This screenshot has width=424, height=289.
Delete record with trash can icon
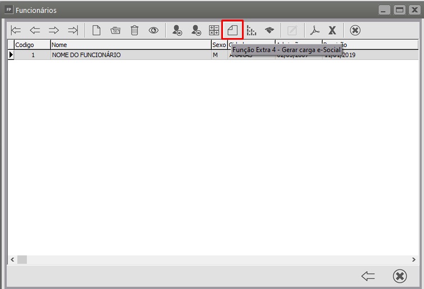coord(134,30)
